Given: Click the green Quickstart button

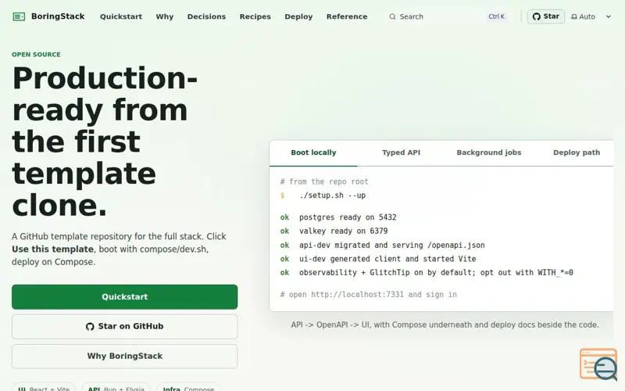Looking at the screenshot, I should point(125,297).
